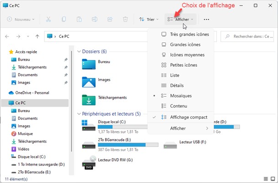Open Téléchargements in the Quick access sidebar
The image size is (278, 183).
[x=32, y=67]
